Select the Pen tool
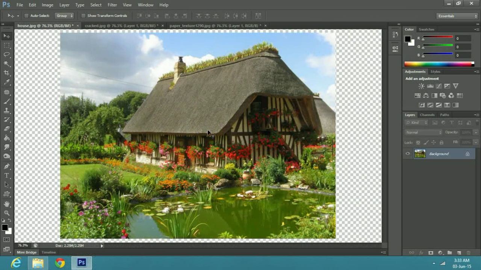This screenshot has height=270, width=481. tap(7, 166)
